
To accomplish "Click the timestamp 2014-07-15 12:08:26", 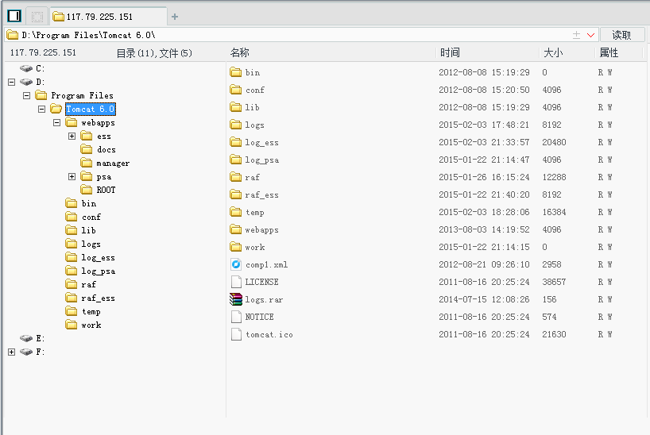I will point(484,299).
